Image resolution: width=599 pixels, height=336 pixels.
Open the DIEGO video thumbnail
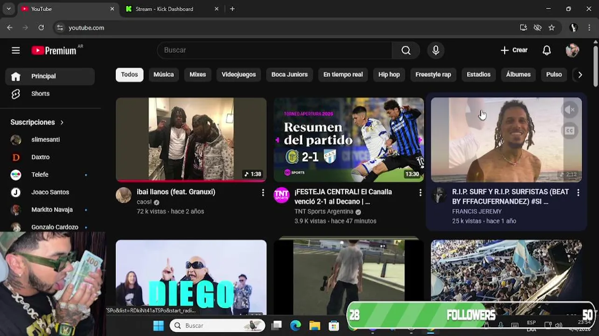pos(191,277)
